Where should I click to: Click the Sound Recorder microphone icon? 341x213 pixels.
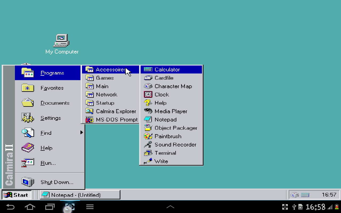click(x=148, y=145)
